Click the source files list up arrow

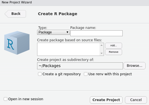tap(101, 45)
